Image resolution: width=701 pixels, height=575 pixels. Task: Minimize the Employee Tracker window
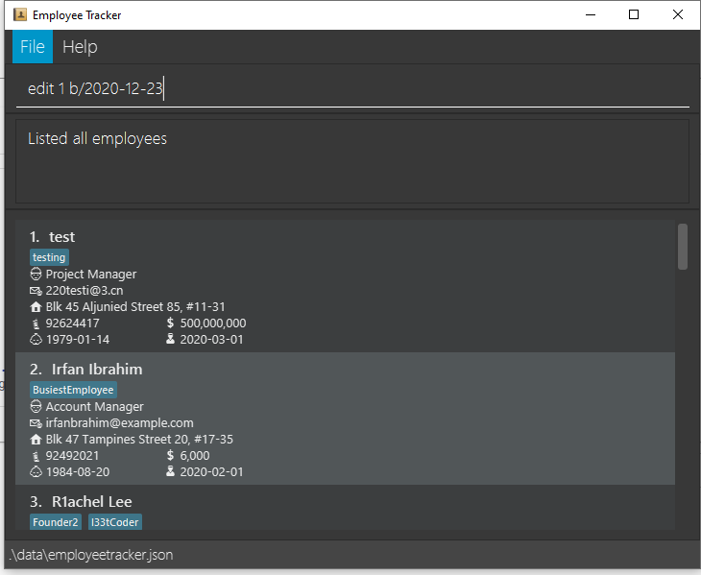(591, 14)
